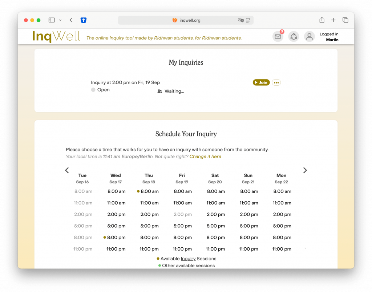Image resolution: width=372 pixels, height=292 pixels.
Task: Click the community circle icon in header
Action: coord(294,37)
